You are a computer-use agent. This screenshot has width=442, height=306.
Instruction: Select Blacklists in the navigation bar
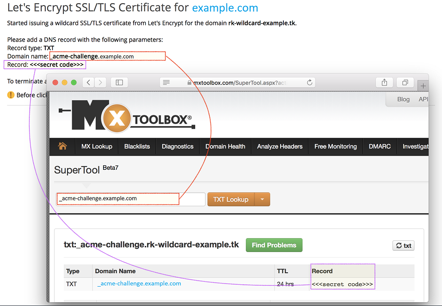(x=137, y=146)
